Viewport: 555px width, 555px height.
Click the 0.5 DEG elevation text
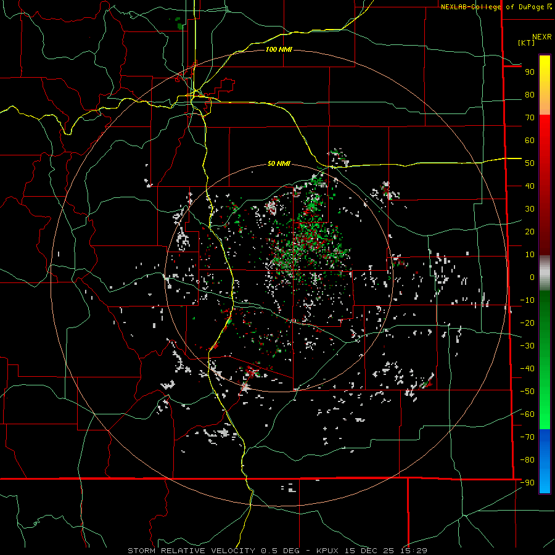coord(281,551)
